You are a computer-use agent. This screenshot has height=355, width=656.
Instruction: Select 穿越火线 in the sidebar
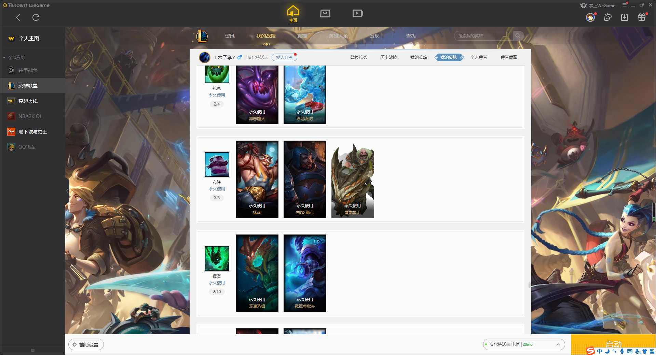(x=32, y=101)
